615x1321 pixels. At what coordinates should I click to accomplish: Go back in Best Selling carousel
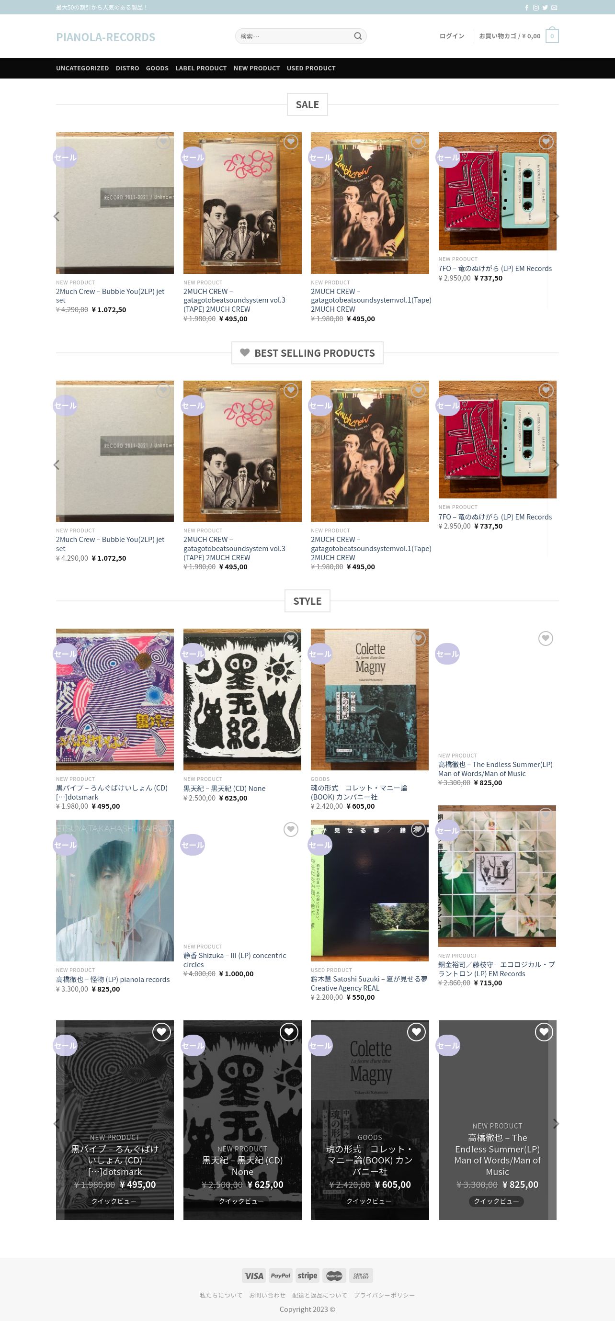[57, 465]
